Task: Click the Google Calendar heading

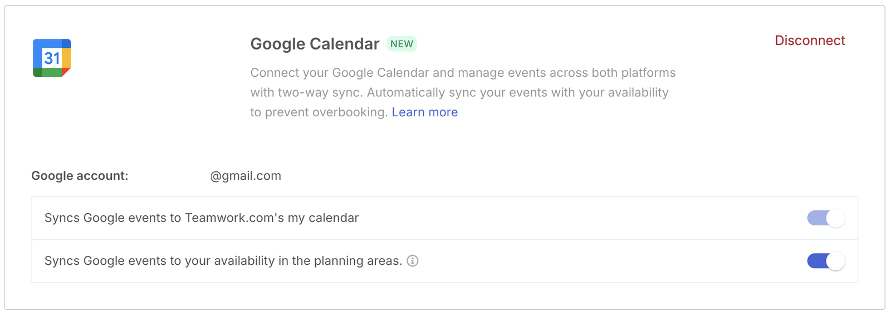Action: pos(315,44)
